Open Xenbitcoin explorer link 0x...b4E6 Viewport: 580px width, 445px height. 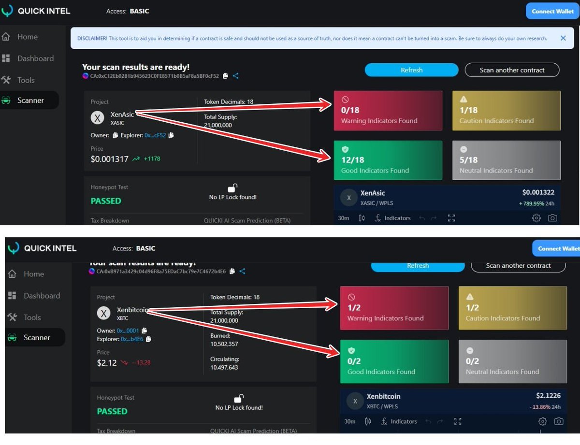point(132,339)
